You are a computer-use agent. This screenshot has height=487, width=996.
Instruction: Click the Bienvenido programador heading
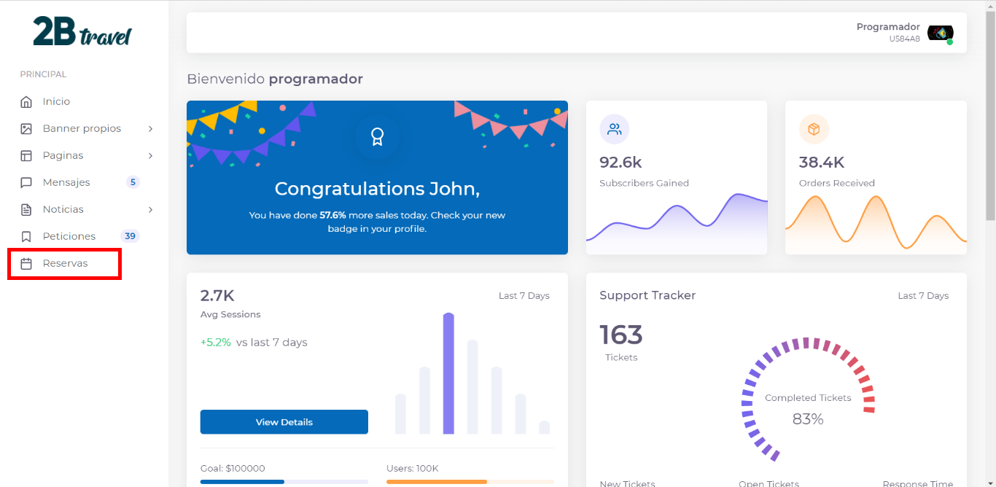coord(275,79)
